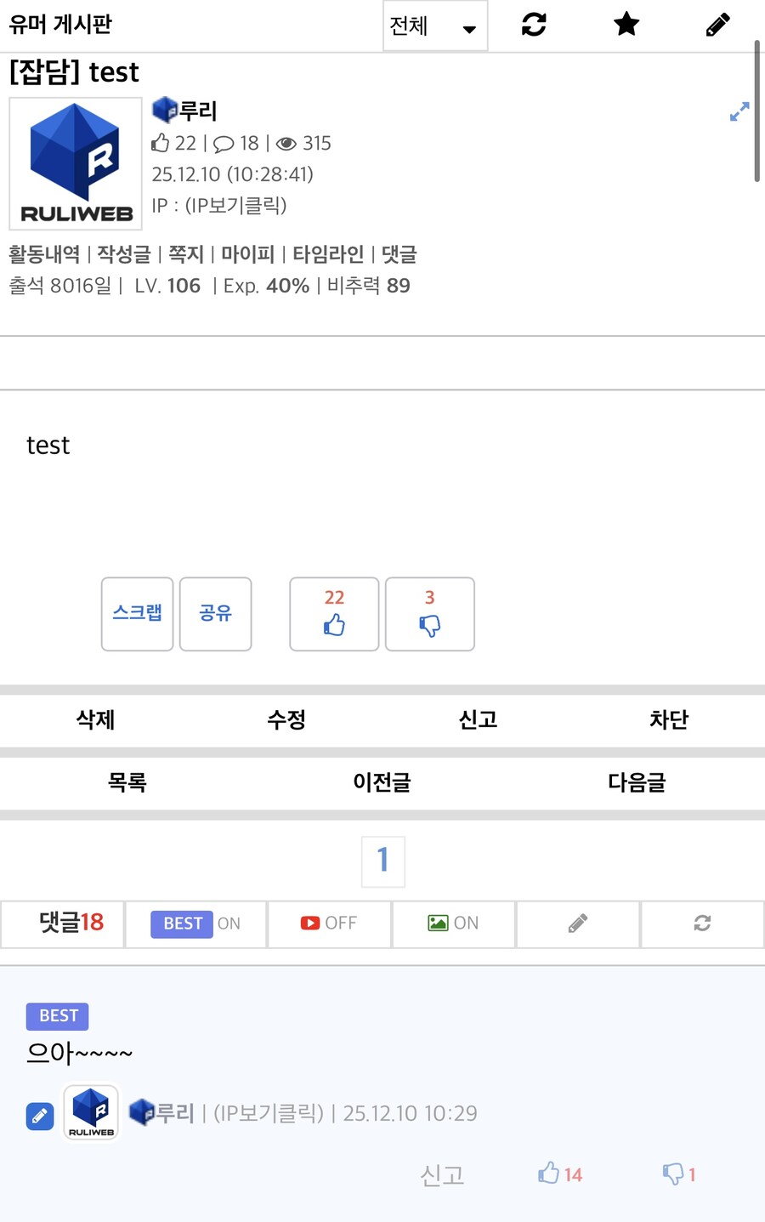Turn off the BEST comments toggle
765x1222 pixels.
click(x=195, y=924)
